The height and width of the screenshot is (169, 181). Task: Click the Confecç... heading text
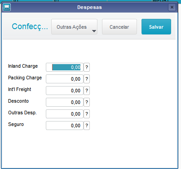pyautogui.click(x=30, y=26)
